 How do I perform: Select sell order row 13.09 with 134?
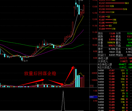coord(106,12)
